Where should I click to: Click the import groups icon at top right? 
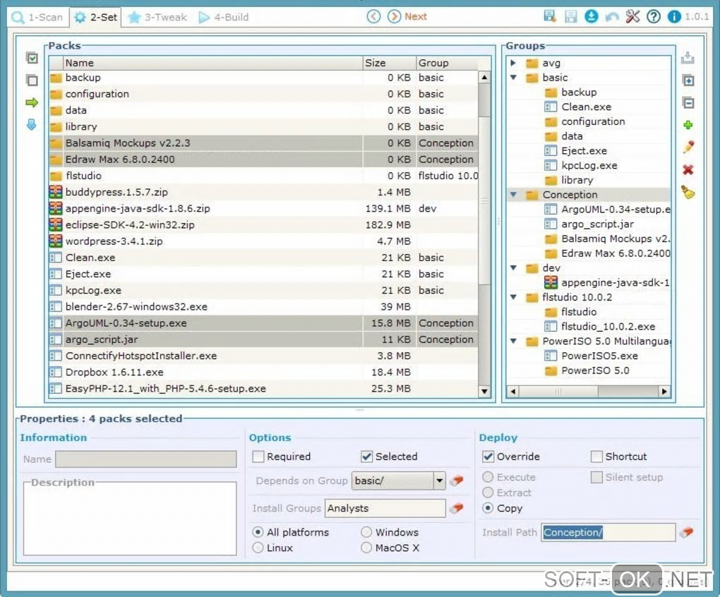pyautogui.click(x=688, y=58)
